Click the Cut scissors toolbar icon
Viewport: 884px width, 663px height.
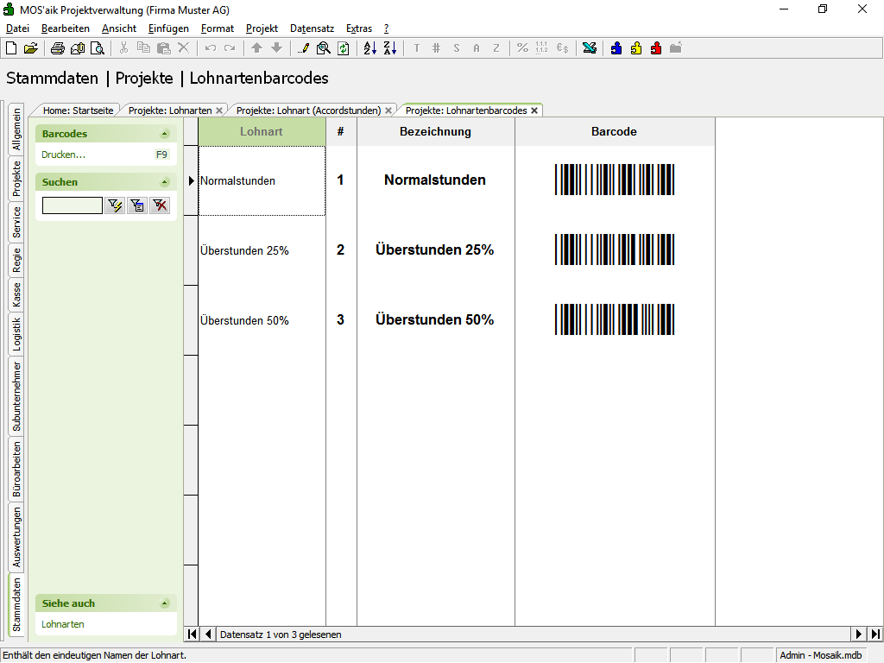123,48
